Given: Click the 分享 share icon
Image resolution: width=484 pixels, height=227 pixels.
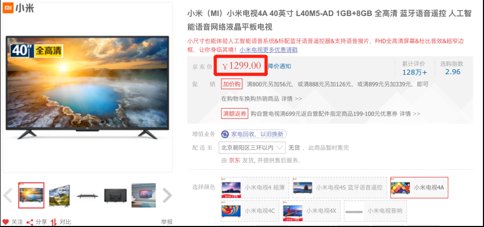Looking at the screenshot, I should coord(30,222).
